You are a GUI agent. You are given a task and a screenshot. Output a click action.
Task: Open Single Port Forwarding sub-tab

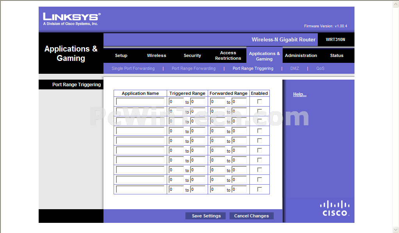[133, 68]
